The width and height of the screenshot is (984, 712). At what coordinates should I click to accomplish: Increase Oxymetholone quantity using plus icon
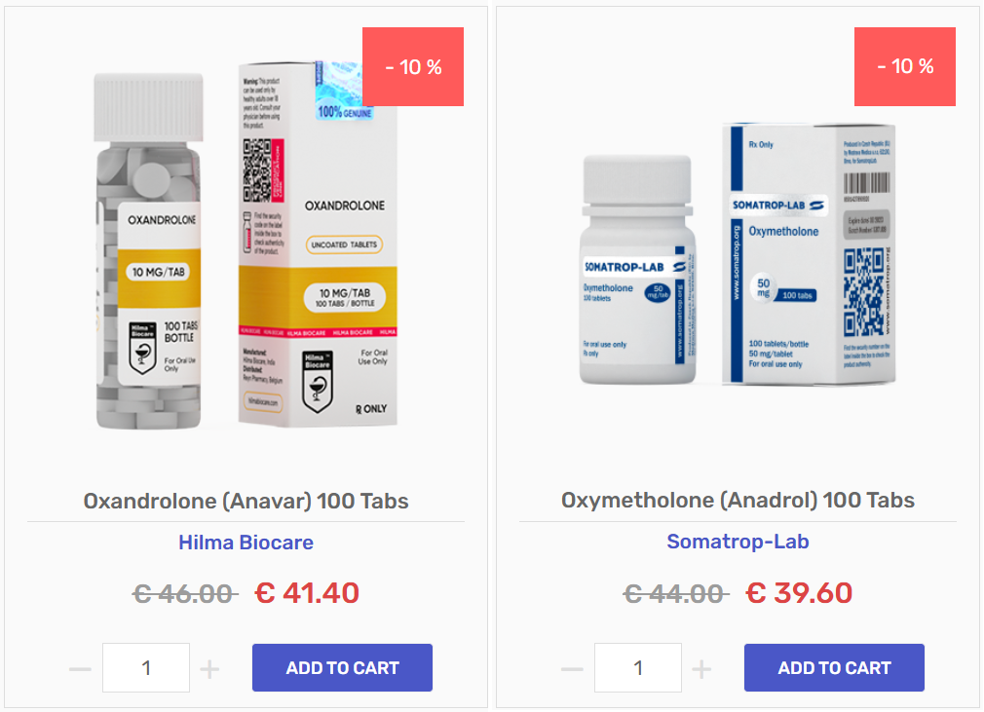tap(701, 669)
